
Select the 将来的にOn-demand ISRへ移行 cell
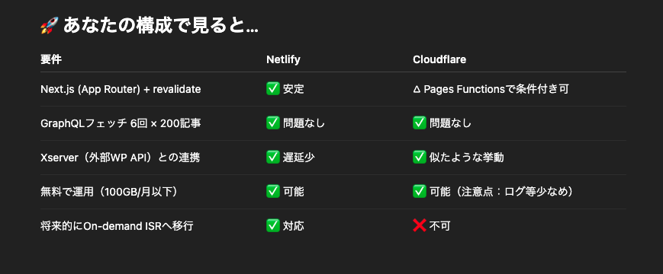coord(117,226)
